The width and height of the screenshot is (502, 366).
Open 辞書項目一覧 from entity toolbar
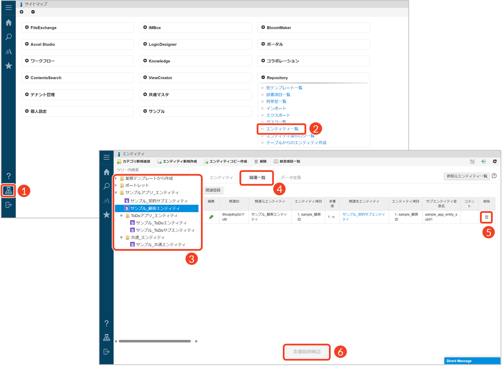[x=287, y=161]
